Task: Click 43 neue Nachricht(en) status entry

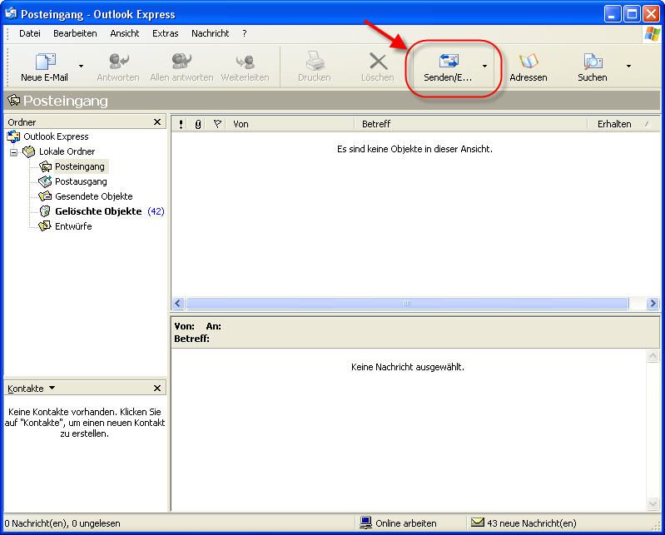Action: (x=524, y=523)
